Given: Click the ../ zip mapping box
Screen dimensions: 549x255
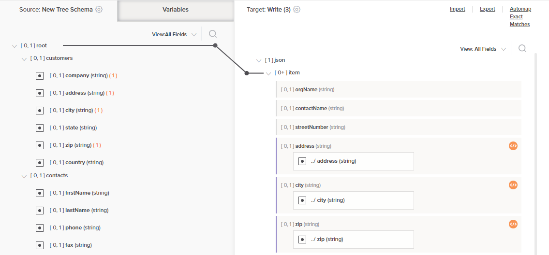Looking at the screenshot, I should click(354, 240).
